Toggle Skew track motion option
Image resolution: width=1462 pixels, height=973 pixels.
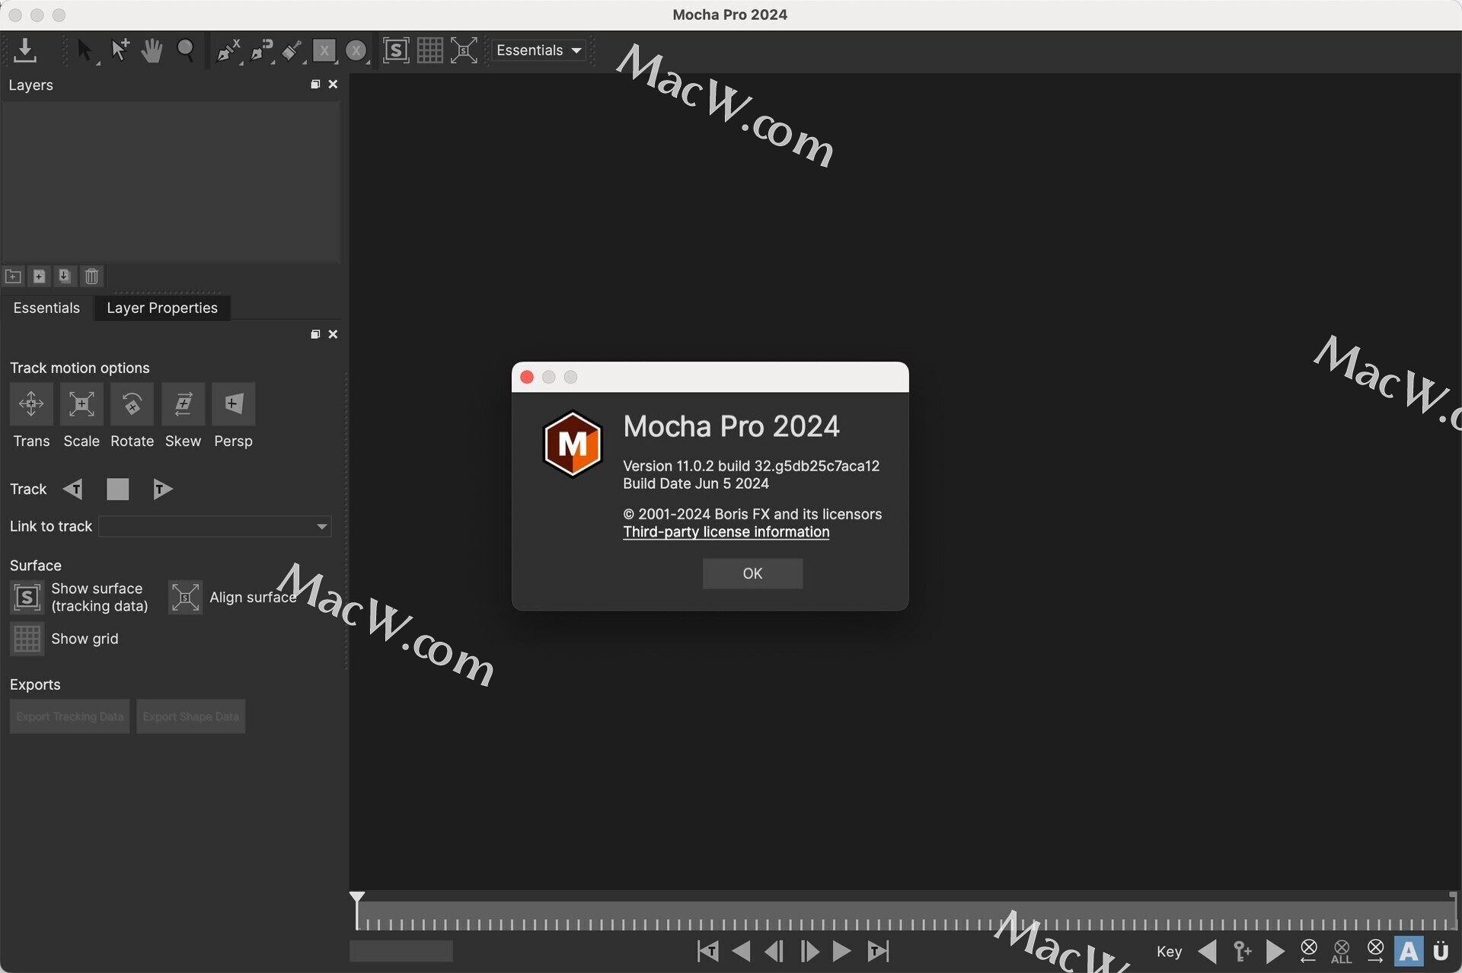(x=183, y=404)
